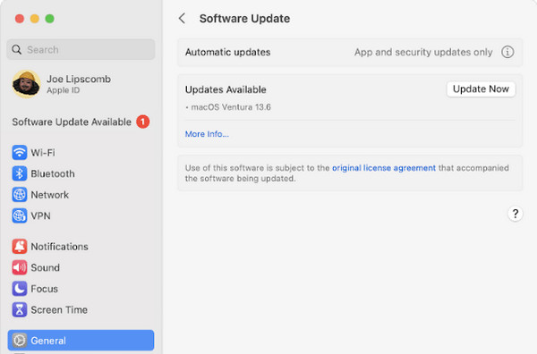Select the VPN label in sidebar
This screenshot has height=354, width=537.
[41, 215]
